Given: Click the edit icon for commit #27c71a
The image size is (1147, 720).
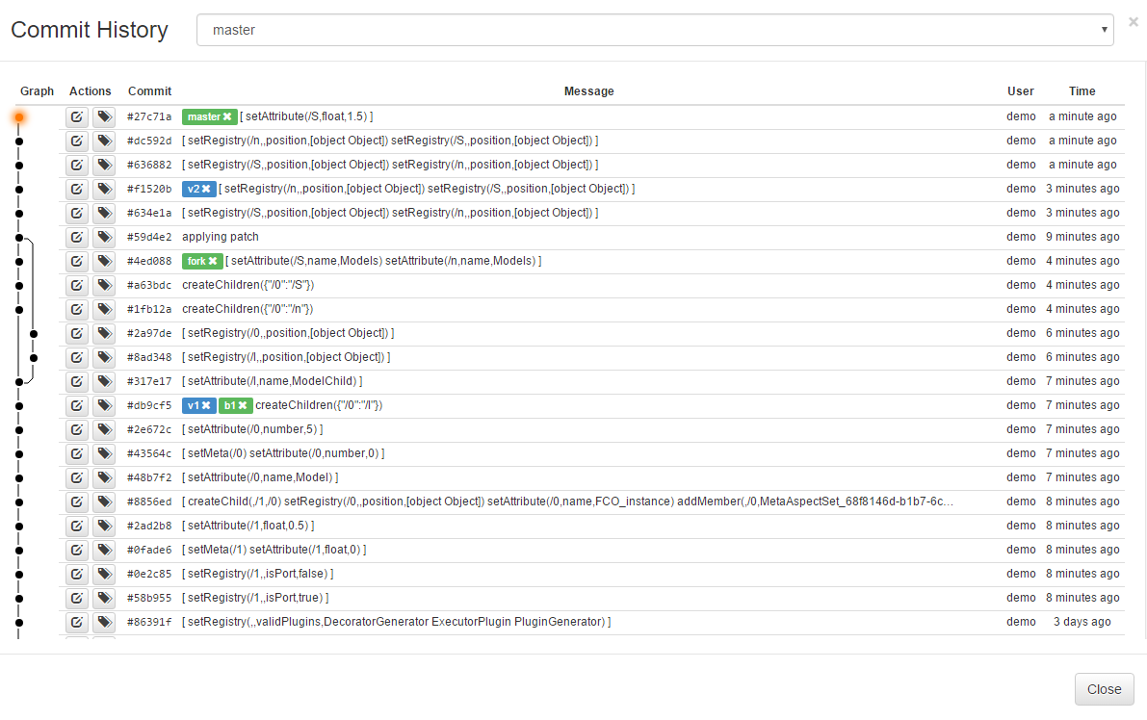Looking at the screenshot, I should tap(77, 116).
